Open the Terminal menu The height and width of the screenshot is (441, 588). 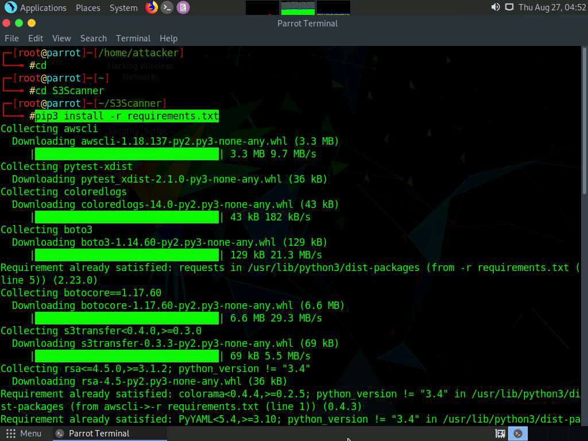[133, 38]
